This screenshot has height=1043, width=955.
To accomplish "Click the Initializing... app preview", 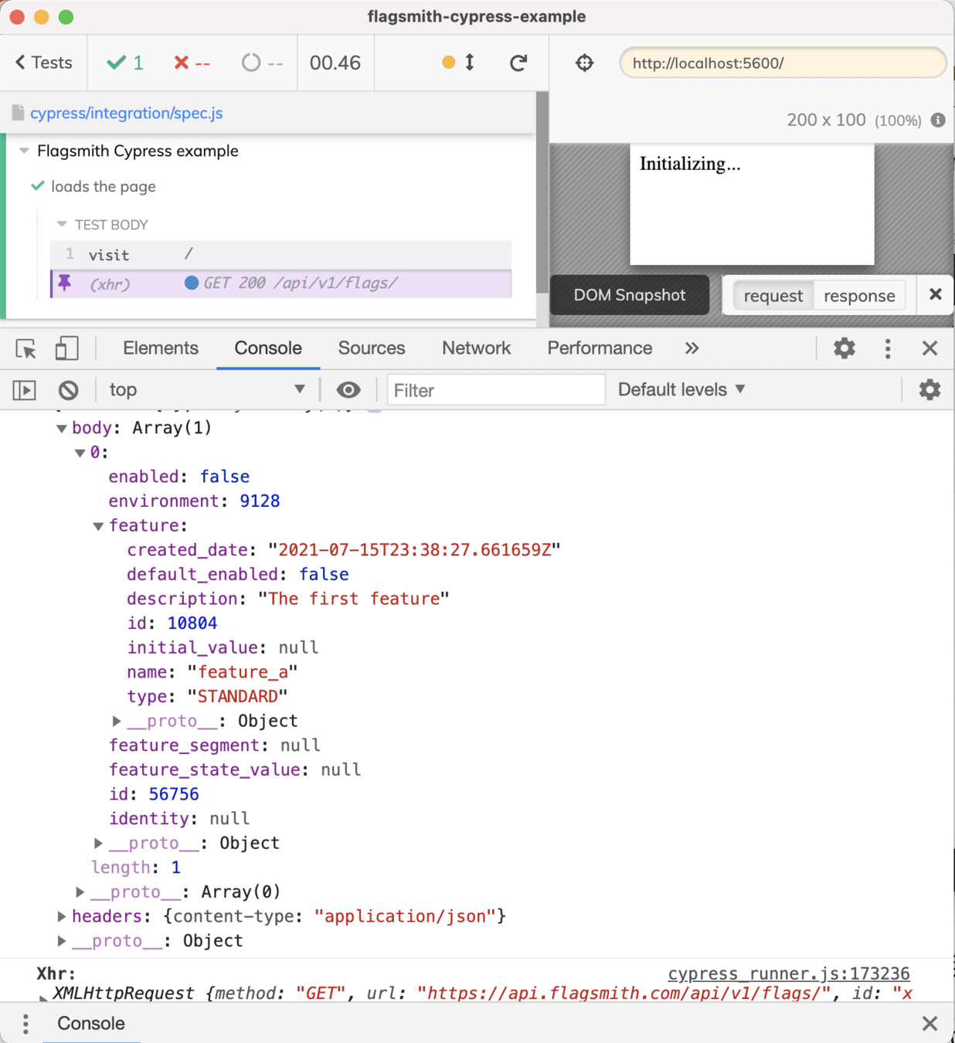I will [x=752, y=204].
